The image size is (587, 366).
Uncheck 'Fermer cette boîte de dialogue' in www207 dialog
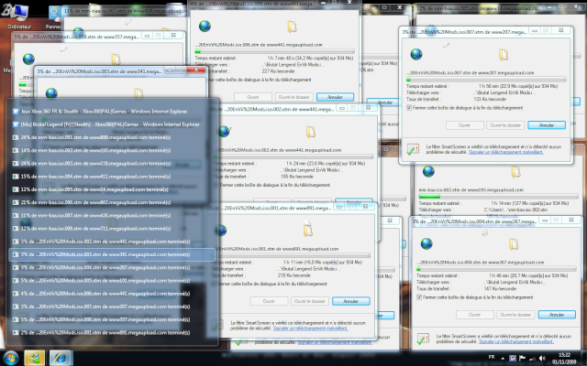click(409, 108)
